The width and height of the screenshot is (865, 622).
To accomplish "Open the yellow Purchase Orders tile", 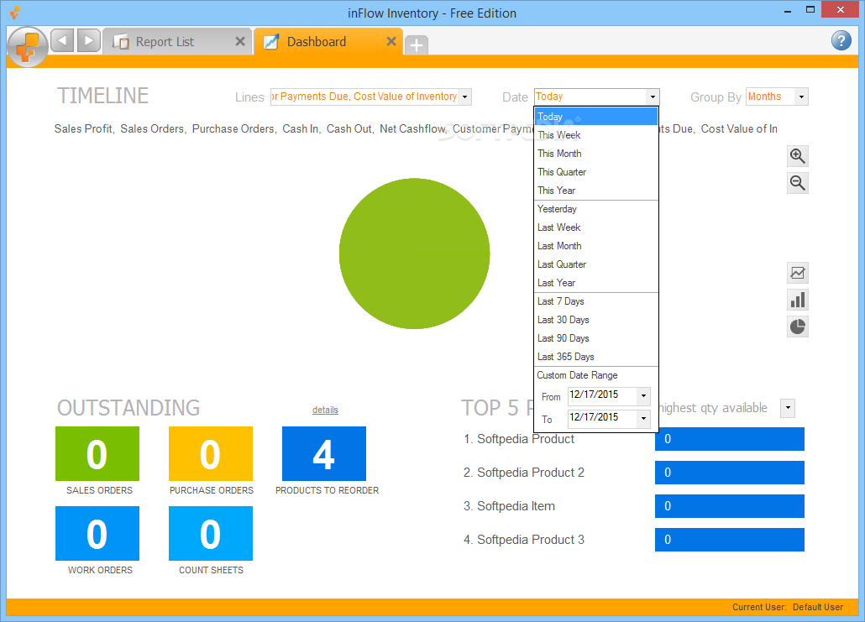I will click(211, 454).
